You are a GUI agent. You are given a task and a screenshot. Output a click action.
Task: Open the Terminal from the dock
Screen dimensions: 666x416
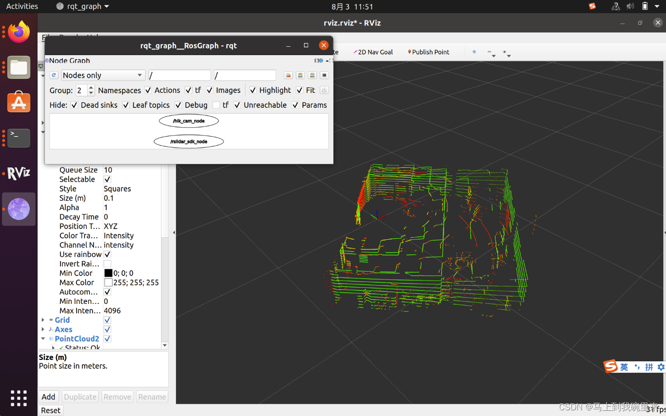(19, 138)
